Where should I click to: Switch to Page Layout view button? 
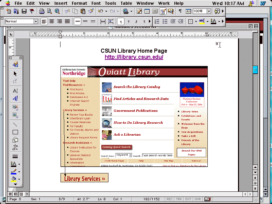point(21,194)
